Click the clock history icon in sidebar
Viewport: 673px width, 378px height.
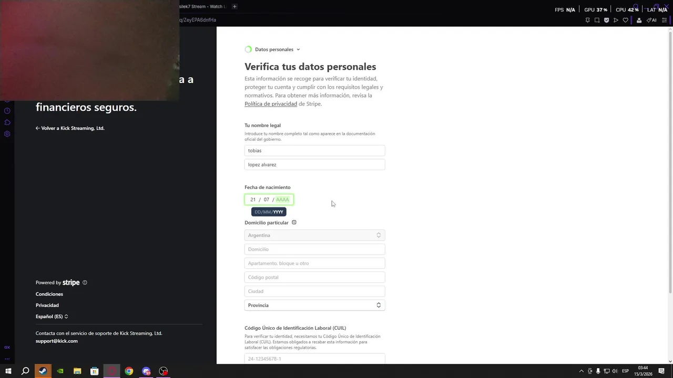pyautogui.click(x=7, y=111)
